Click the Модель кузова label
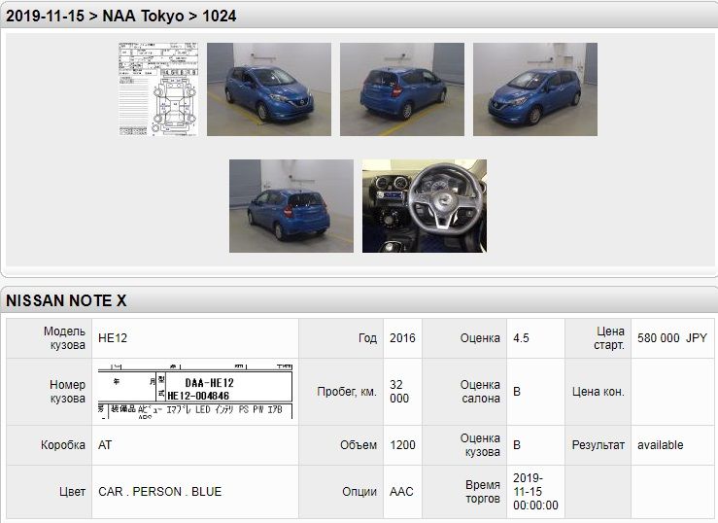This screenshot has width=718, height=523. coord(64,338)
